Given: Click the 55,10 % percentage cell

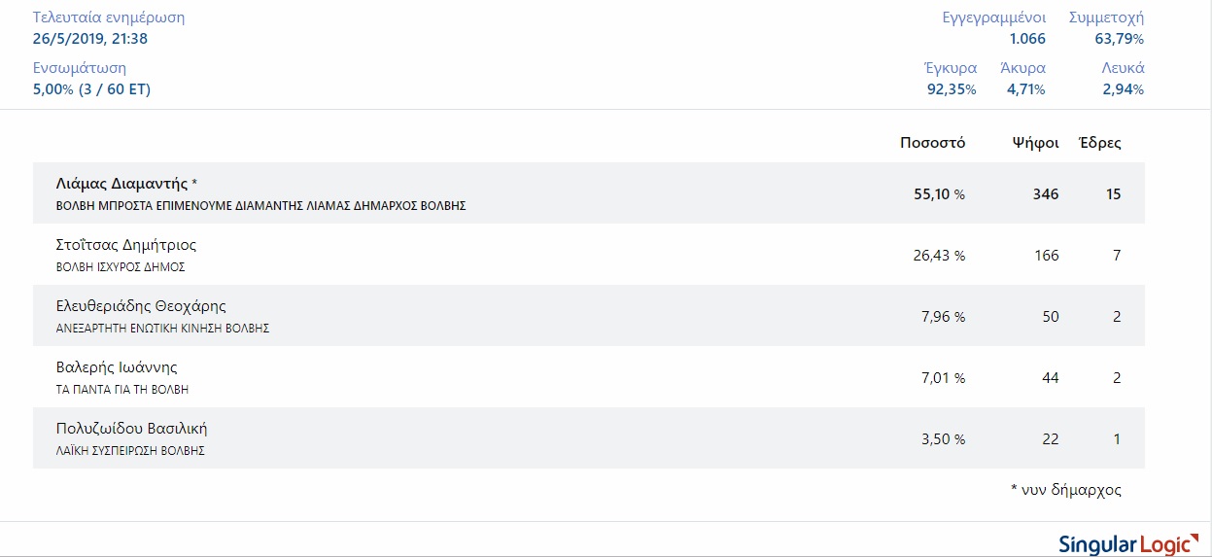Looking at the screenshot, I should pyautogui.click(x=939, y=193).
